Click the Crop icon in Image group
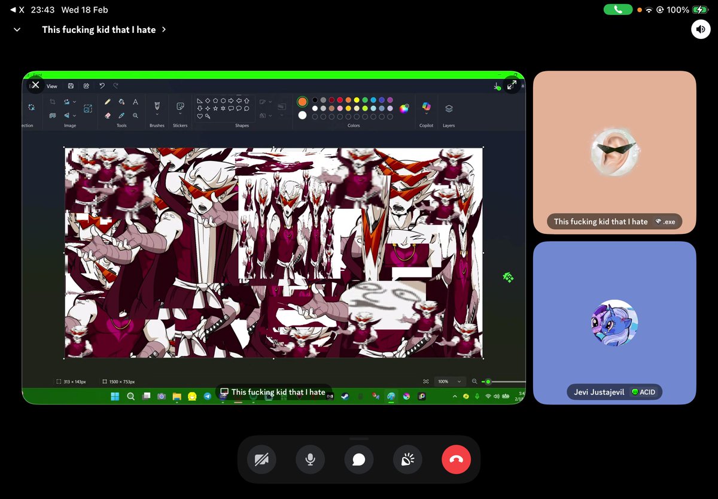Screen dimensions: 718x499 [x=53, y=102]
